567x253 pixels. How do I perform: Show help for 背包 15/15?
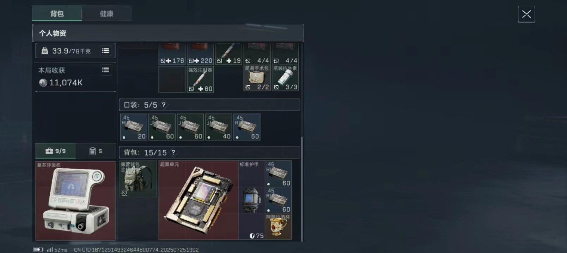coord(173,152)
